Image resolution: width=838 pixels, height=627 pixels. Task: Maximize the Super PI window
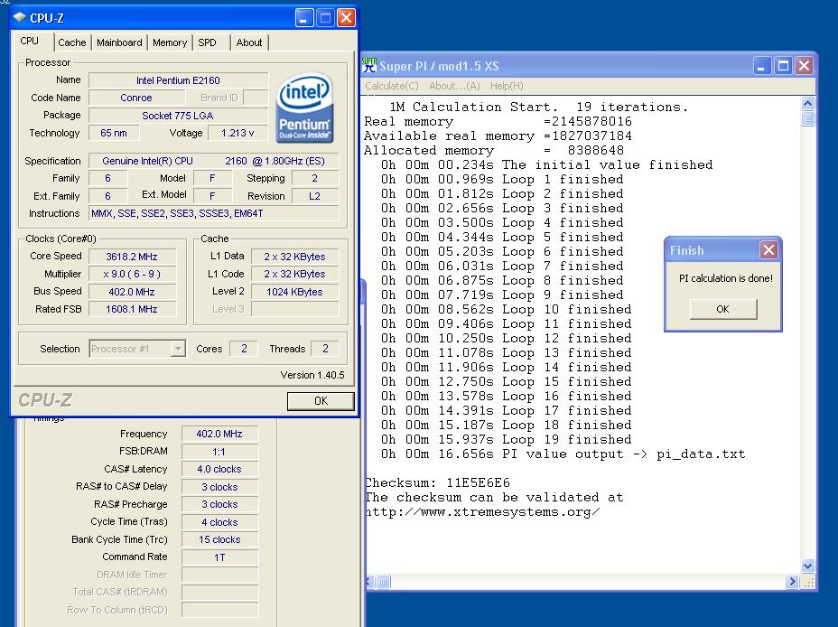pos(783,66)
